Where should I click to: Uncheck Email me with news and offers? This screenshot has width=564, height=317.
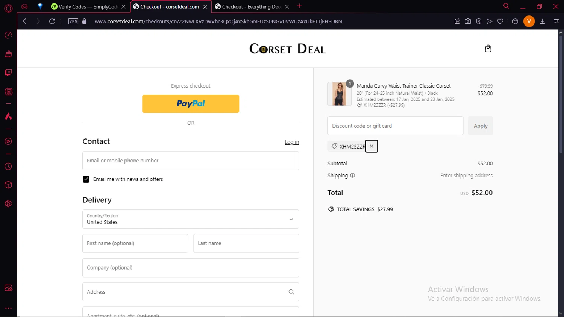(x=86, y=179)
